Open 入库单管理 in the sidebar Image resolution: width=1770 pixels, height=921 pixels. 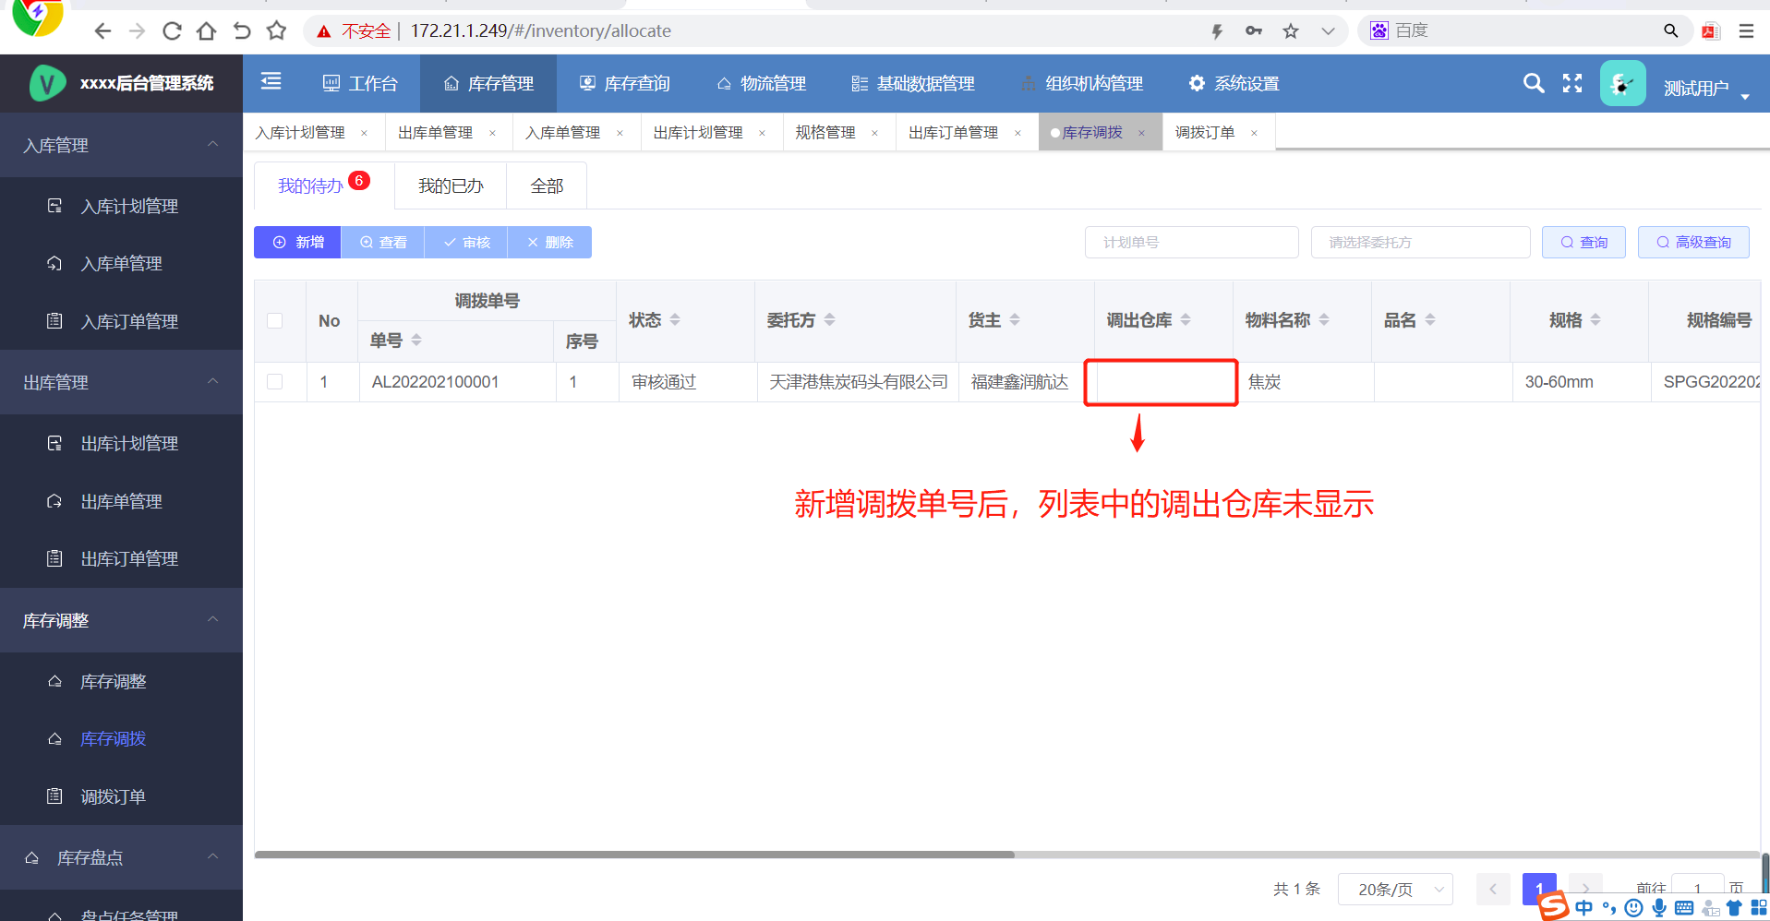click(x=121, y=264)
